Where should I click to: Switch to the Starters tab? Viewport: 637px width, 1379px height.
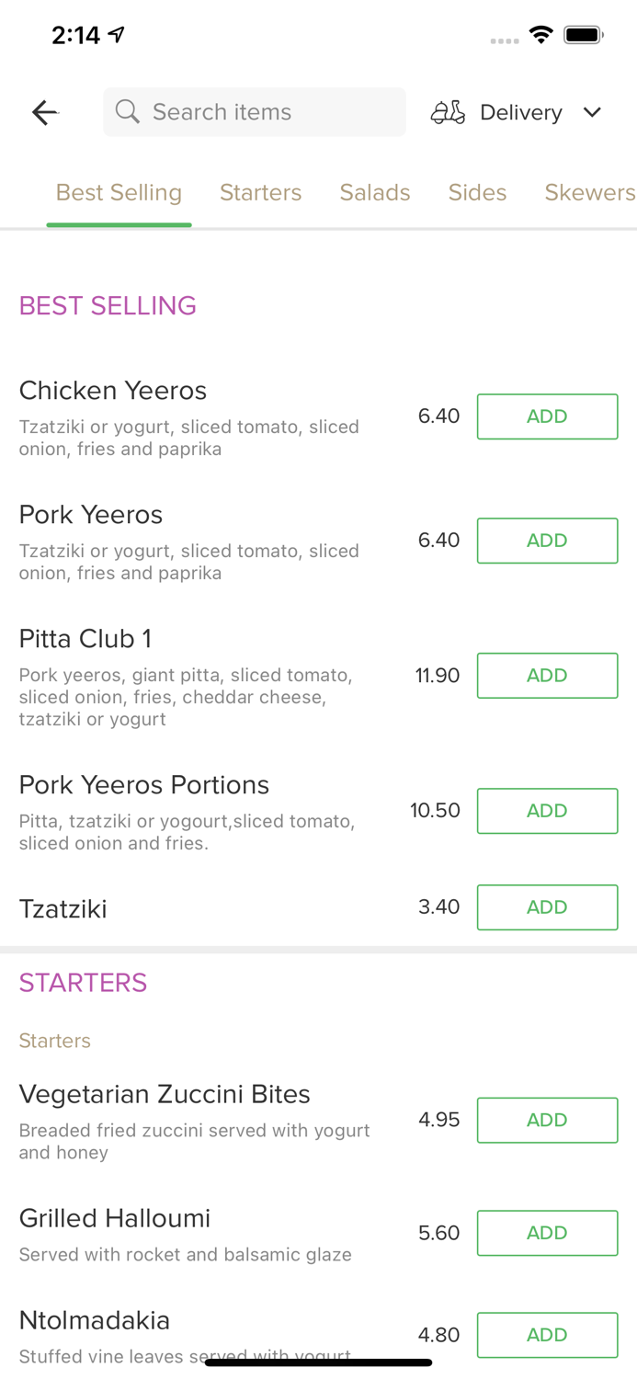260,192
